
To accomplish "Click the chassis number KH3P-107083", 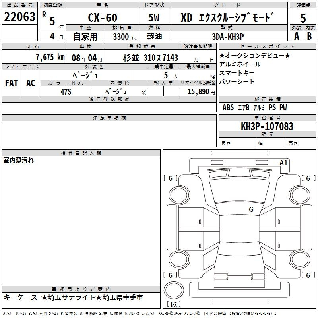I will (267, 127).
